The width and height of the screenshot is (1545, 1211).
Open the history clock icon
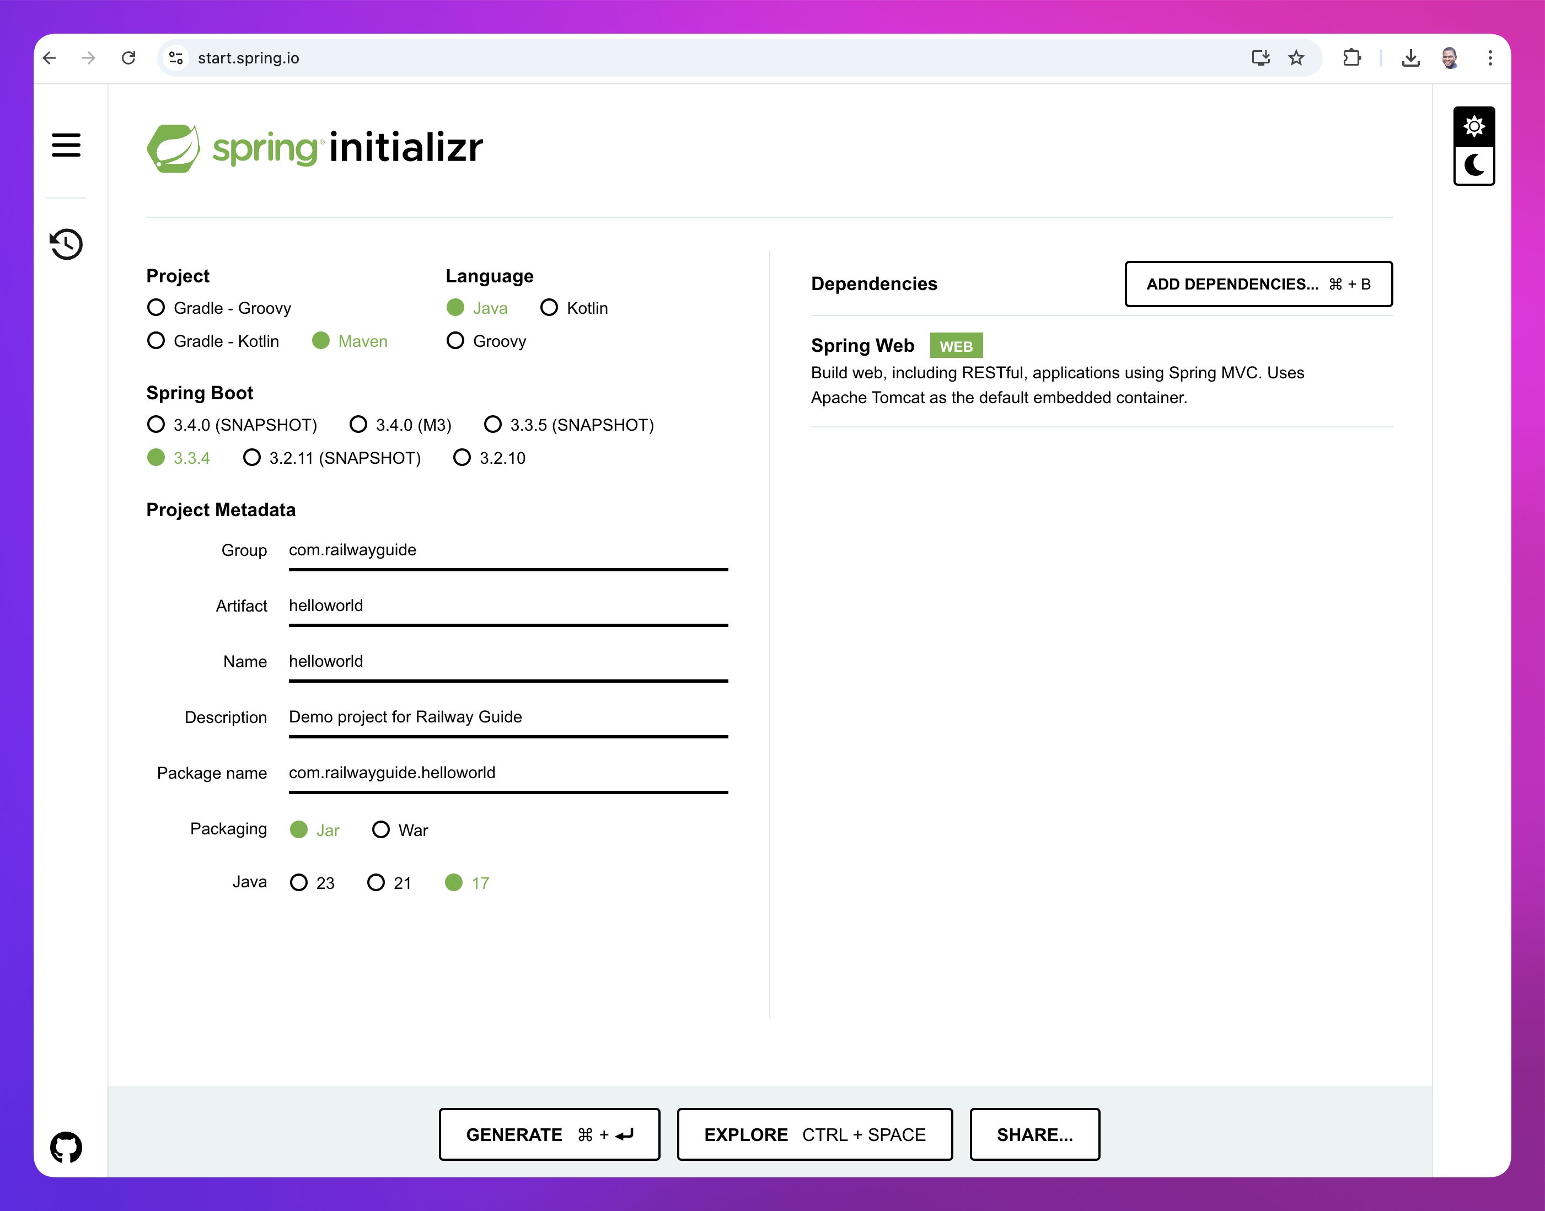coord(66,244)
